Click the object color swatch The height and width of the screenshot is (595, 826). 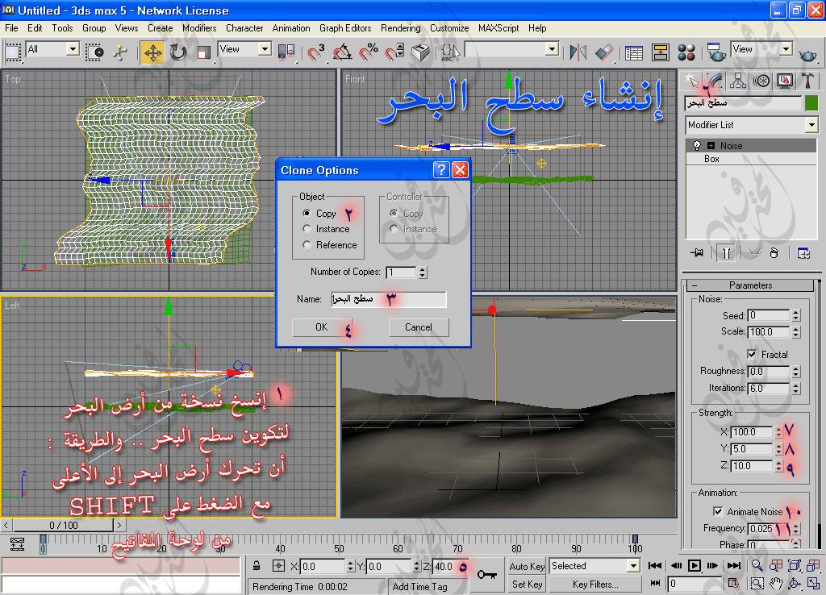coord(811,102)
